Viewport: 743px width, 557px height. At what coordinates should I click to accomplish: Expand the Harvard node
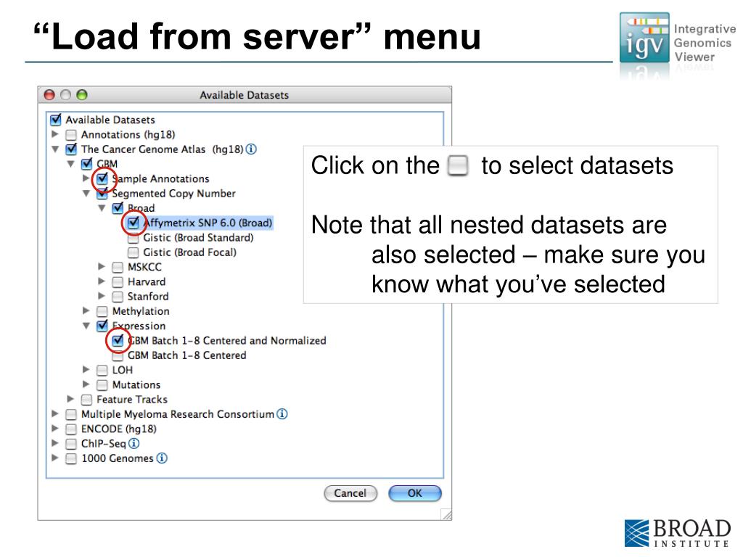tap(102, 281)
